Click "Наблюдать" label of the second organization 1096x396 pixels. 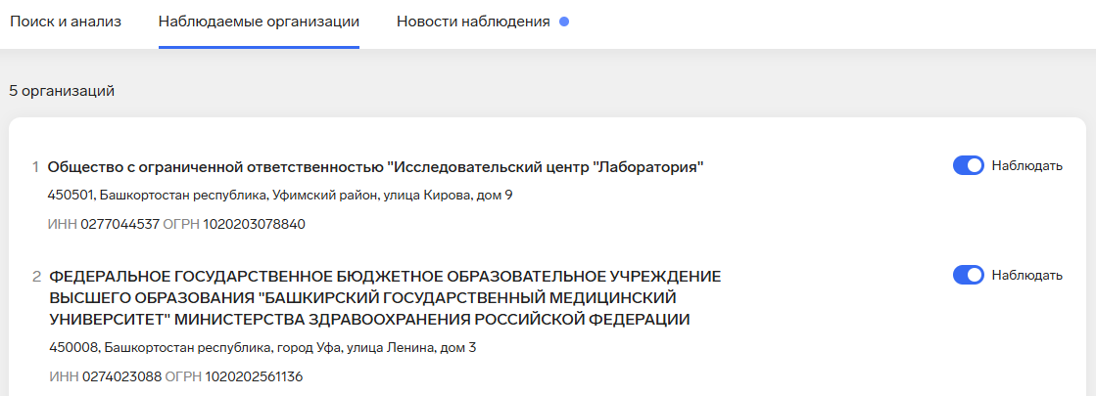click(x=1026, y=275)
